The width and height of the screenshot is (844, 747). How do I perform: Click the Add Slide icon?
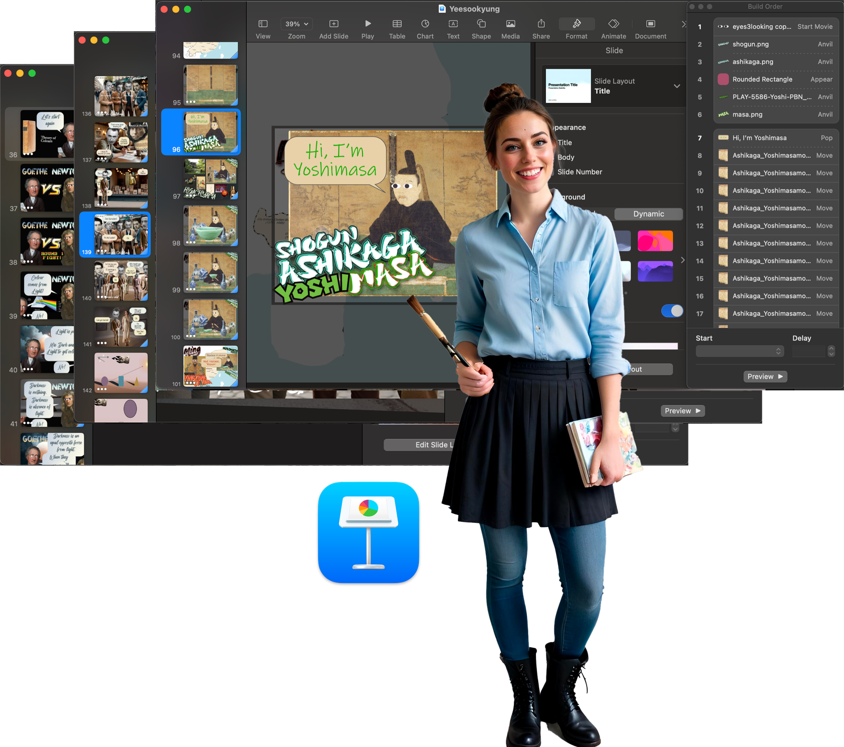(333, 24)
